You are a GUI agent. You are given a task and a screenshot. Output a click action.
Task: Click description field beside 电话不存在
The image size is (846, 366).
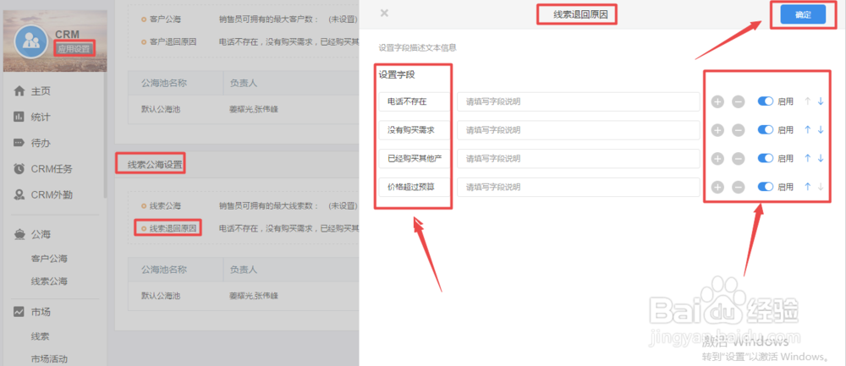579,101
